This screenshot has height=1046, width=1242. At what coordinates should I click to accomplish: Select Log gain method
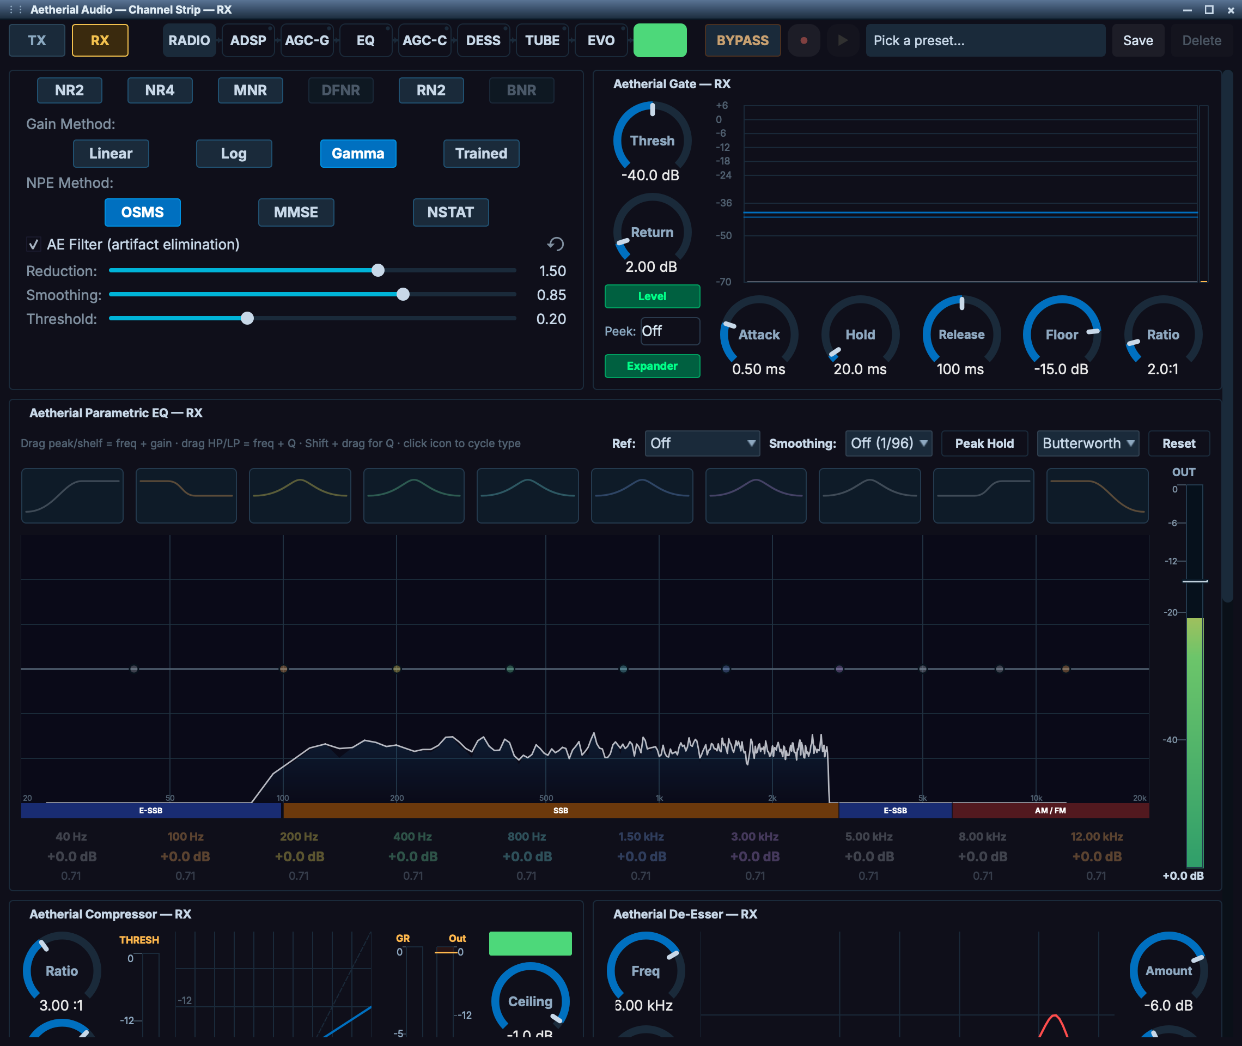[x=234, y=154]
